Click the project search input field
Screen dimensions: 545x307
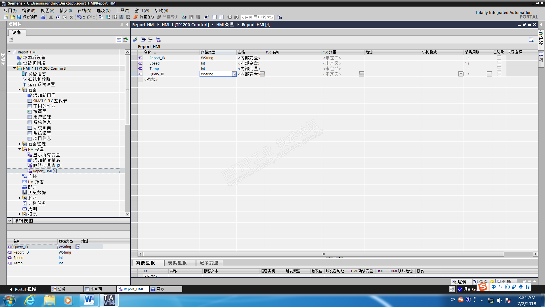(x=257, y=17)
